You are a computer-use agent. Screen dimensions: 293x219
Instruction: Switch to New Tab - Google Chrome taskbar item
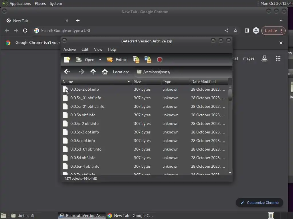pos(130,216)
